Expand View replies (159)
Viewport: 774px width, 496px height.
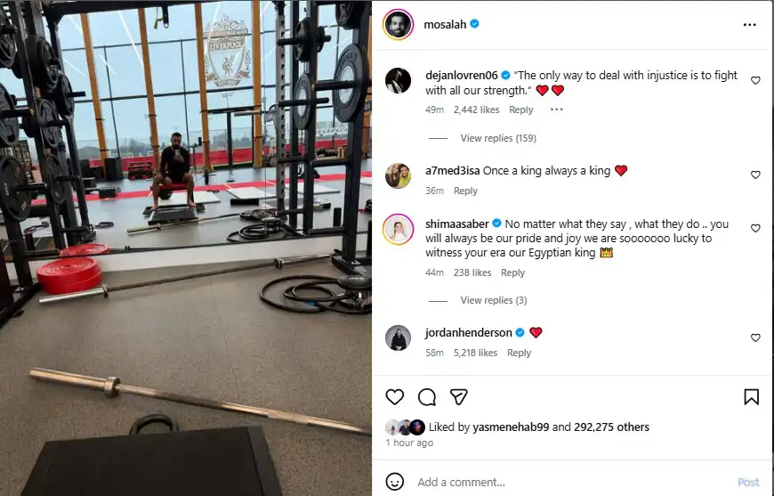[x=498, y=138]
